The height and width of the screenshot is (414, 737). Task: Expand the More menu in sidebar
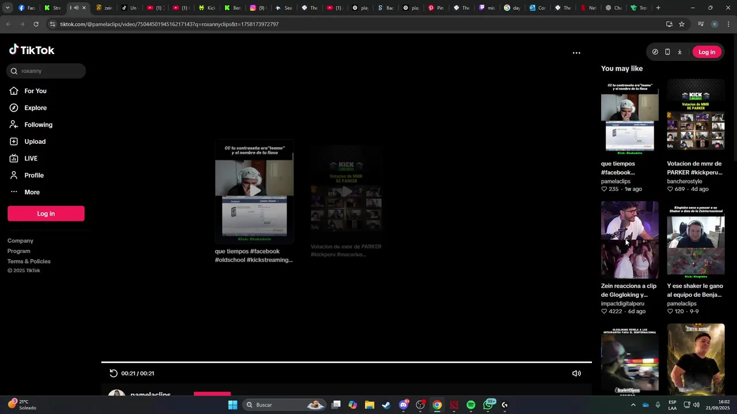[32, 192]
